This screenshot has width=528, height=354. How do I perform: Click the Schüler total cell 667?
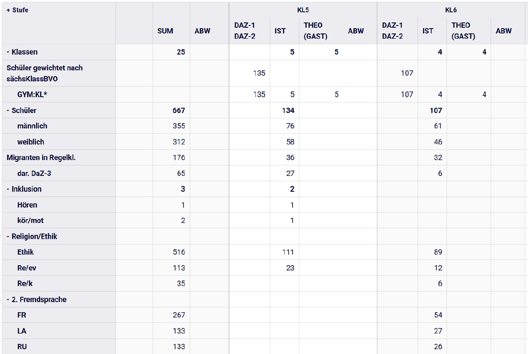point(179,110)
